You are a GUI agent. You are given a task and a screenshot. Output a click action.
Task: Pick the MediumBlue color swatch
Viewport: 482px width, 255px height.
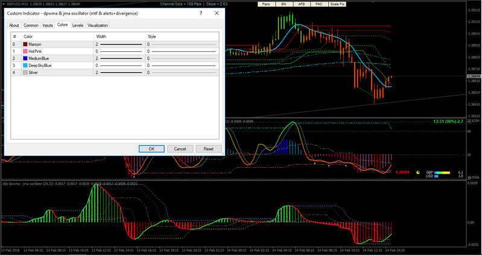coord(25,58)
